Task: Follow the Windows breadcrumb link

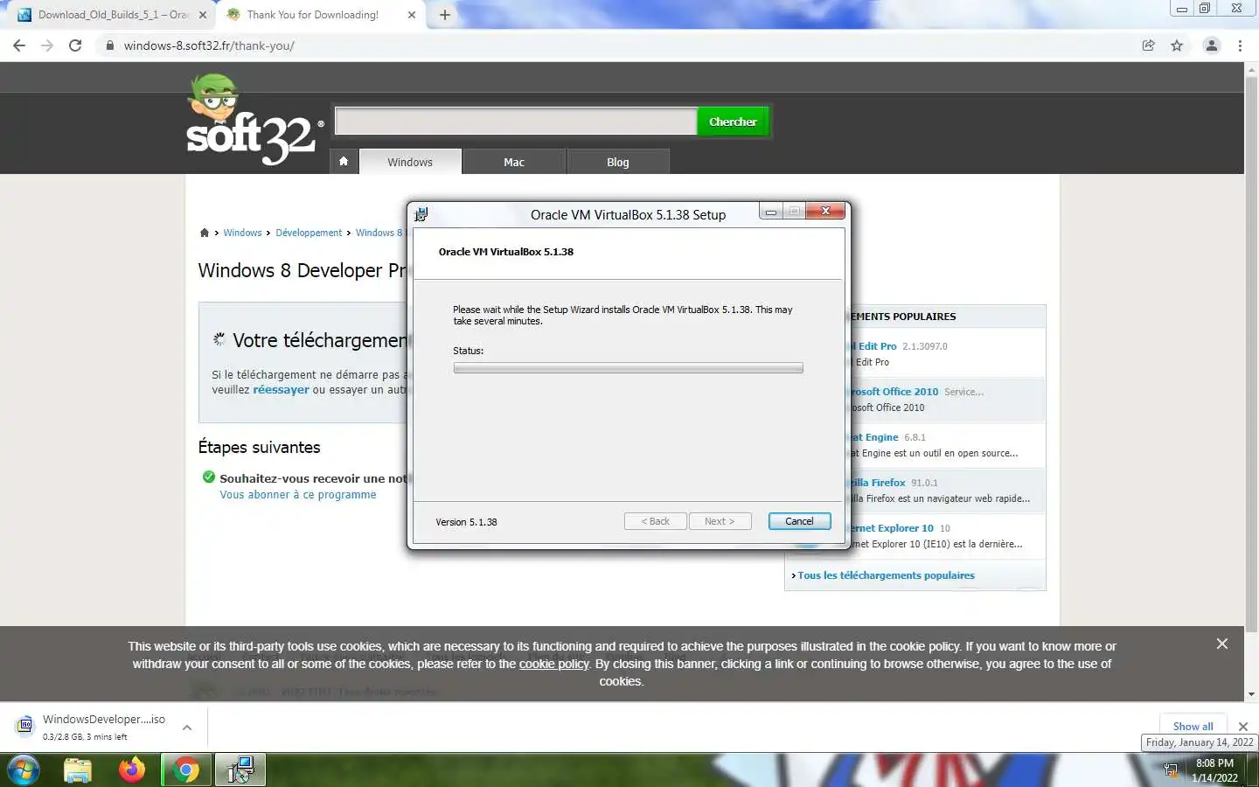Action: click(242, 233)
